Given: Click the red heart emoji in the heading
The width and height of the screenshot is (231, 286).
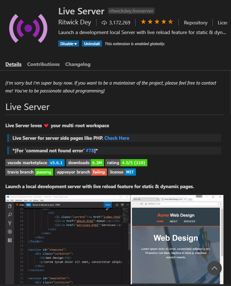Looking at the screenshot, I should 46,126.
